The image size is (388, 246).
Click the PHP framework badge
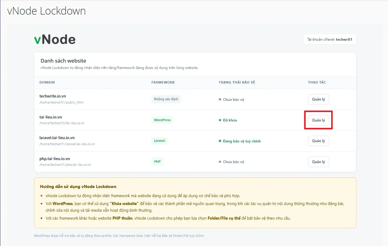point(157,162)
